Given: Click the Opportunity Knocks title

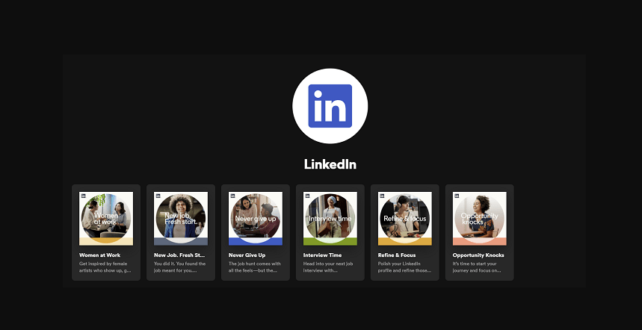Looking at the screenshot, I should coord(478,255).
